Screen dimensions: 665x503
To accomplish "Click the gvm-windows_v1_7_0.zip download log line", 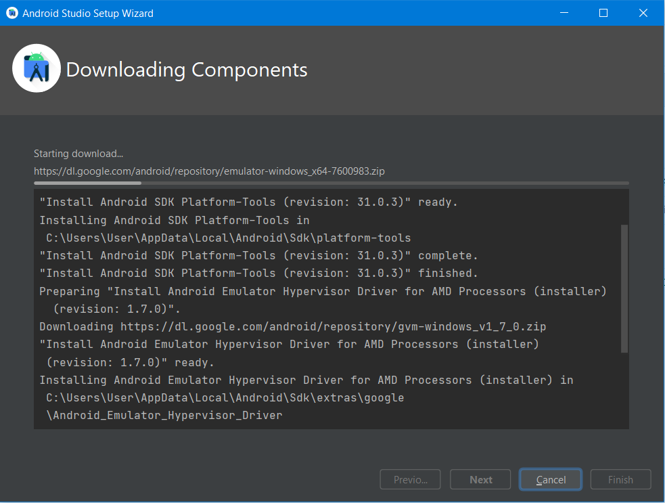I will click(292, 326).
